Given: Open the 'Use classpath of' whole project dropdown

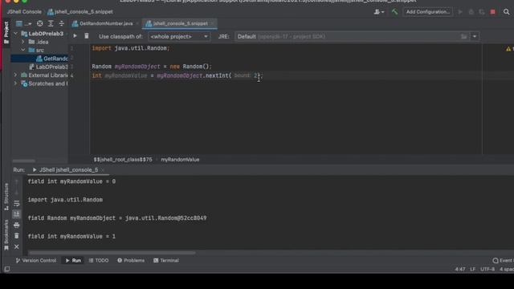Looking at the screenshot, I should [x=178, y=36].
